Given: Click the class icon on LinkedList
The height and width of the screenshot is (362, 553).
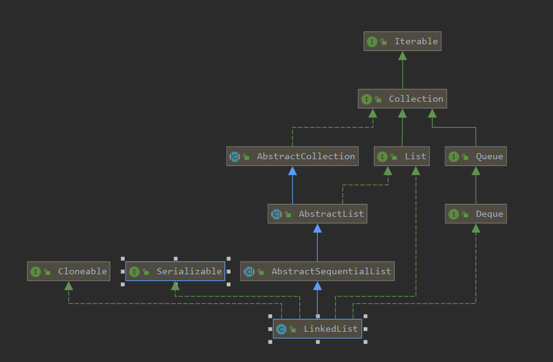Looking at the screenshot, I should pyautogui.click(x=281, y=329).
